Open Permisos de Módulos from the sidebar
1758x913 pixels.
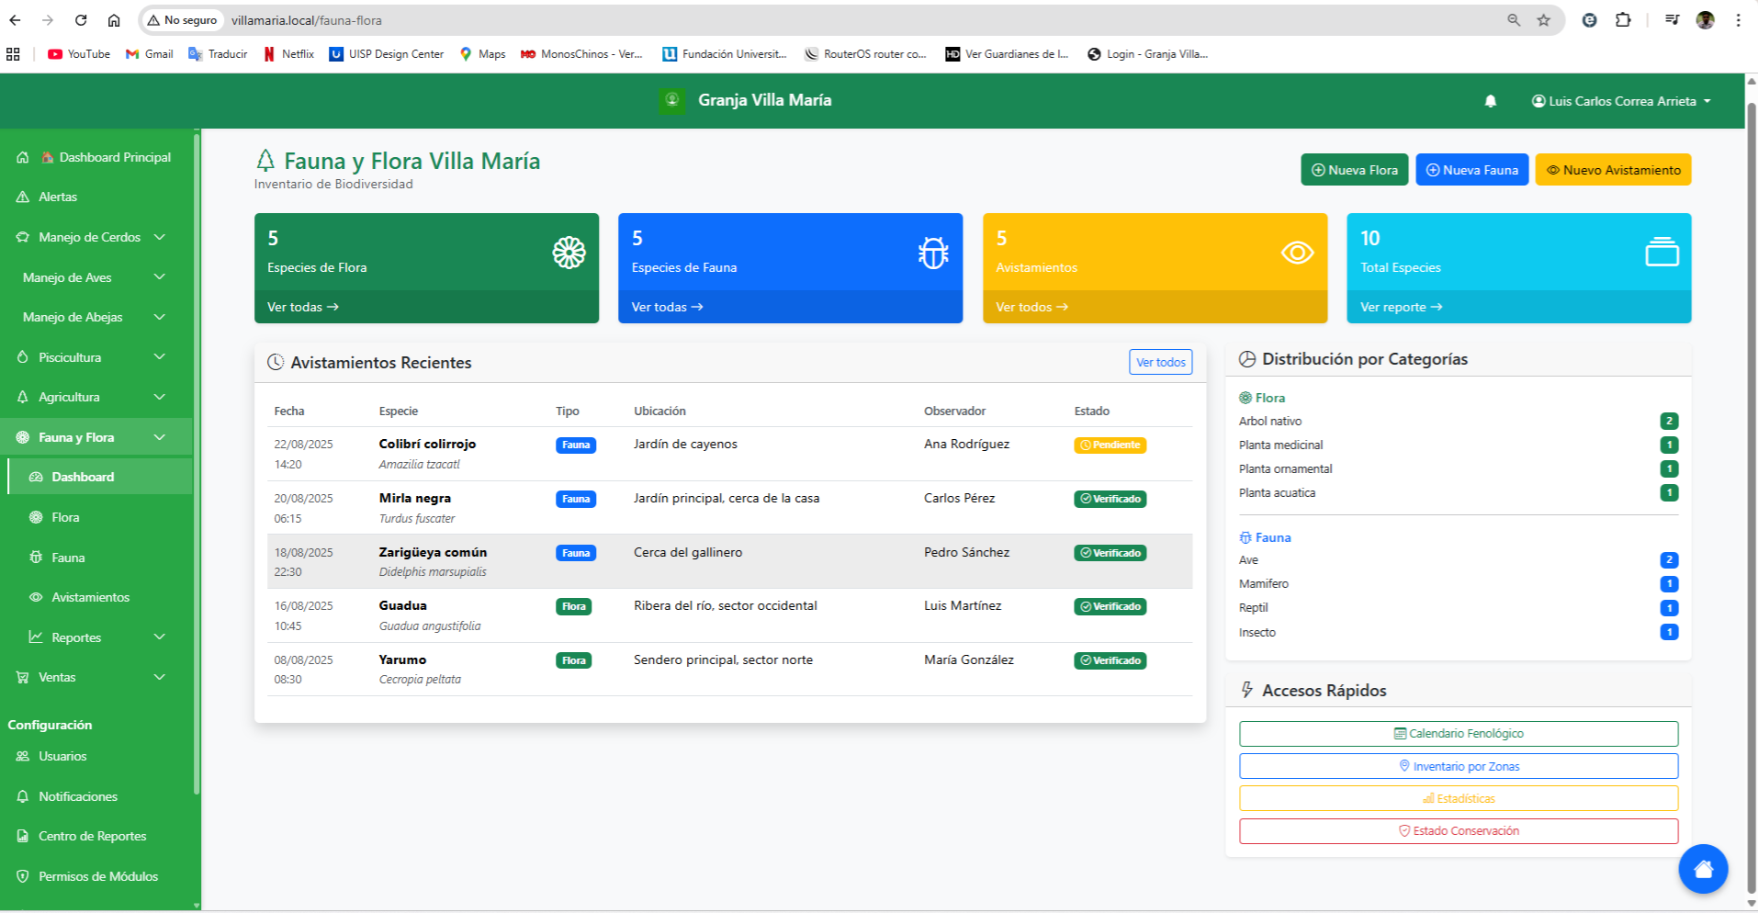click(x=96, y=876)
